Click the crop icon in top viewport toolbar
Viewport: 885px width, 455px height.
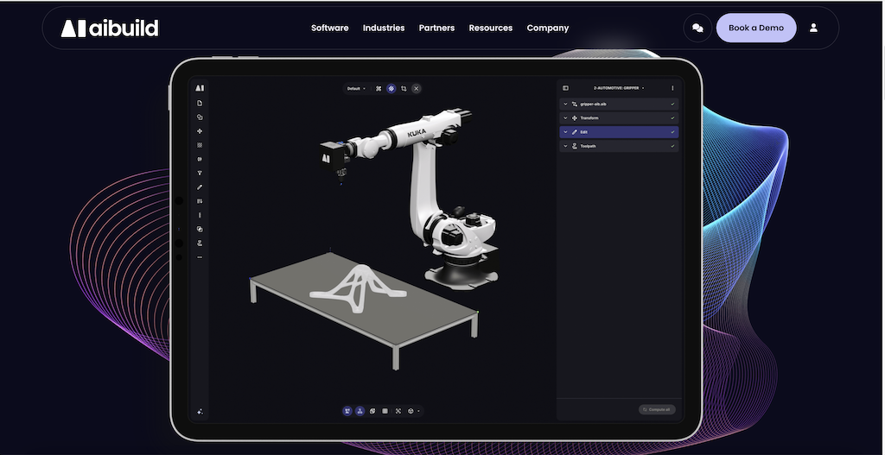[x=404, y=88]
